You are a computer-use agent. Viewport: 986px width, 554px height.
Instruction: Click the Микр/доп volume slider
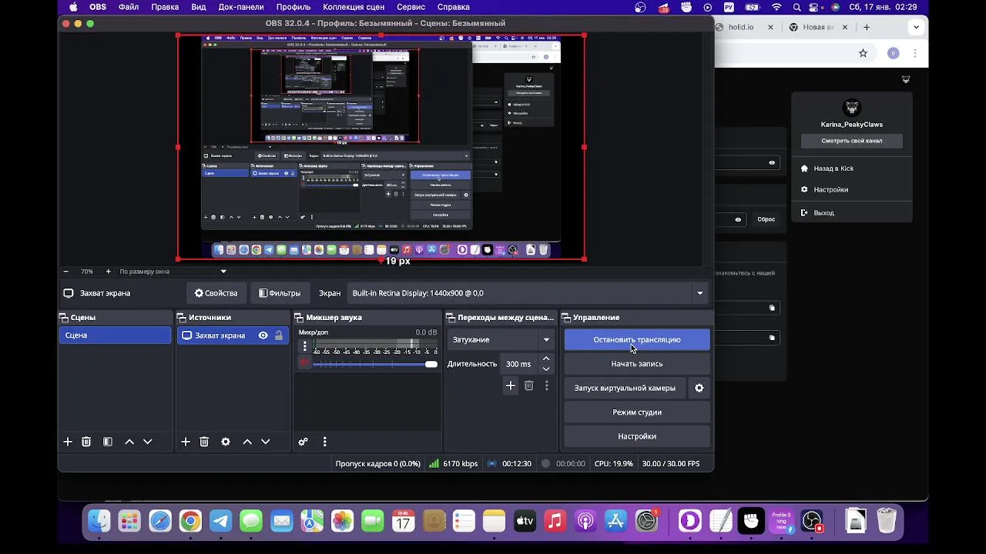(375, 364)
